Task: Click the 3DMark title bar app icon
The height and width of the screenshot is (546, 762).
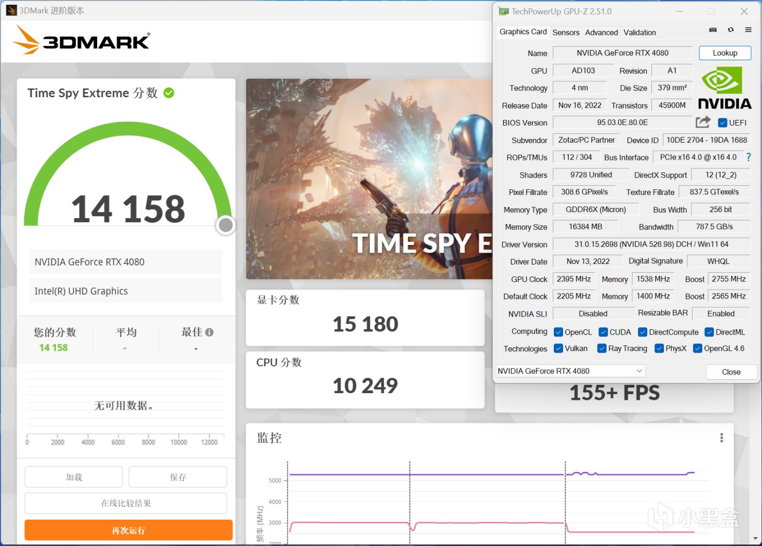Action: 11,10
